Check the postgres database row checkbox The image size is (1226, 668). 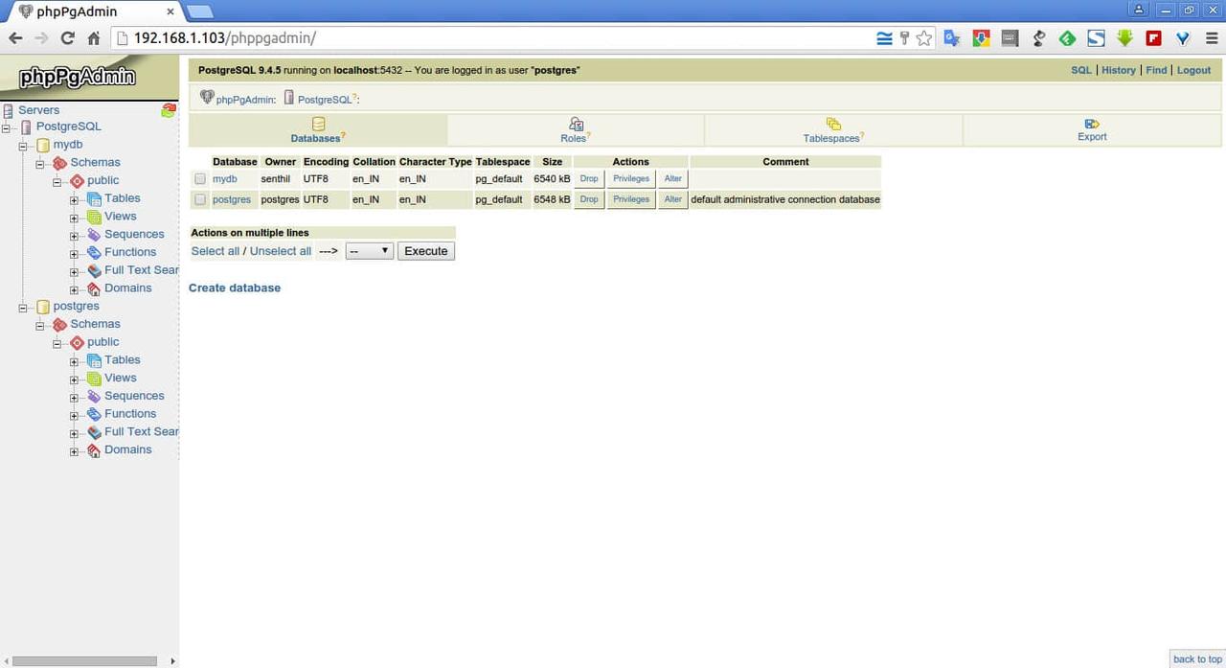(200, 199)
